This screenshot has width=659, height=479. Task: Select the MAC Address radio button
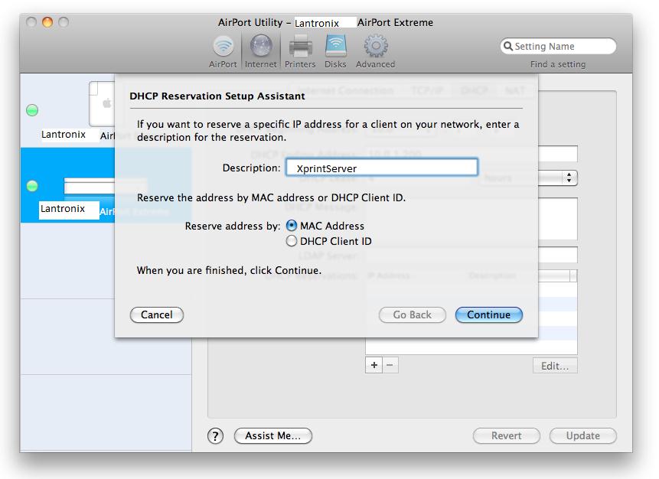292,226
